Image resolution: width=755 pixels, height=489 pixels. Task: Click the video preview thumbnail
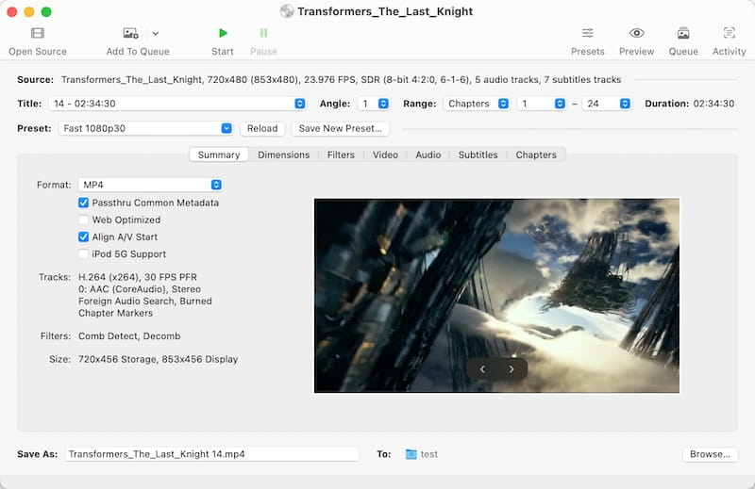pyautogui.click(x=497, y=296)
